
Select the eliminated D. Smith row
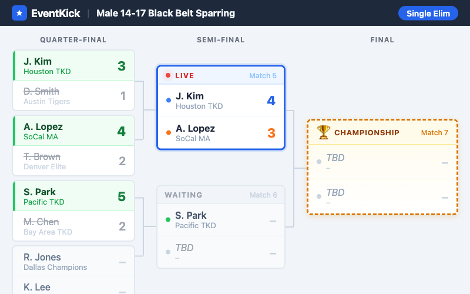(x=73, y=96)
